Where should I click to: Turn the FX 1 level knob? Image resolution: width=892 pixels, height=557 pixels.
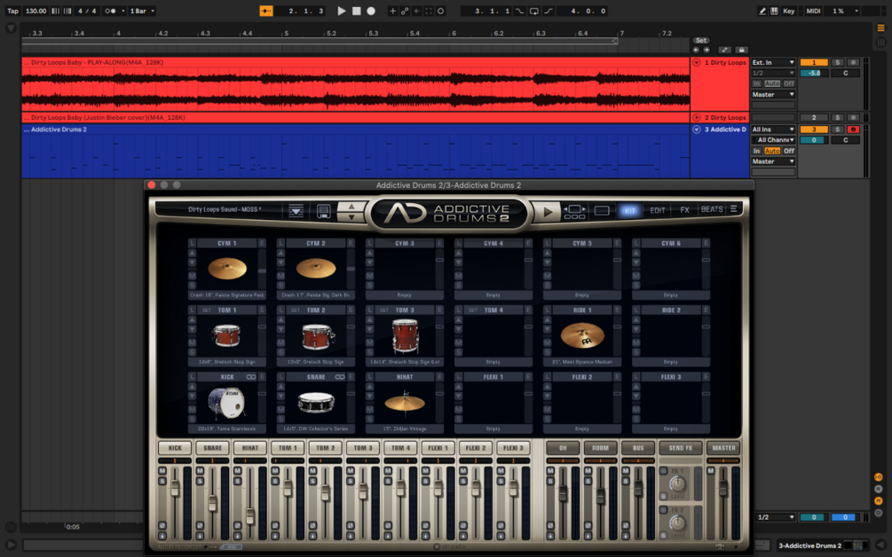677,483
